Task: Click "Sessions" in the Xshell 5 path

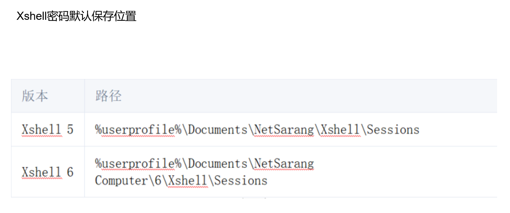Action: pos(393,130)
